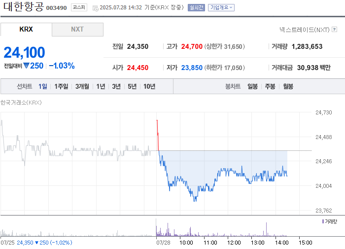This screenshot has width=345, height=249.
Task: Click the 24,004 y-axis label
Action: (x=324, y=186)
